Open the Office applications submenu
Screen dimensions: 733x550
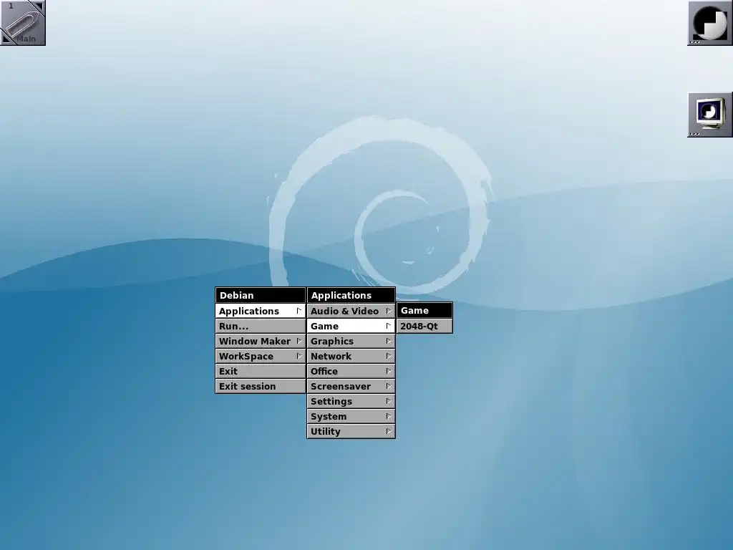click(x=351, y=371)
